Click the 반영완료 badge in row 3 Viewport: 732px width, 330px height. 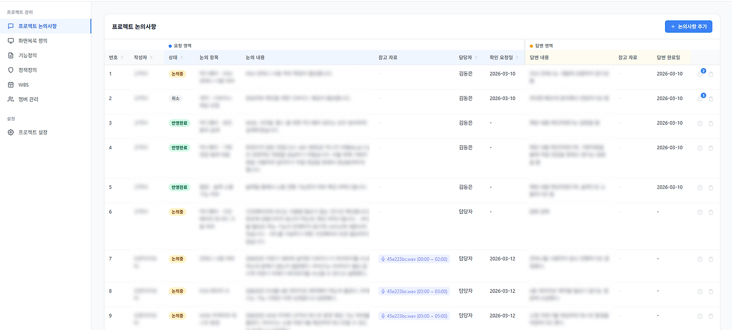[x=180, y=123]
